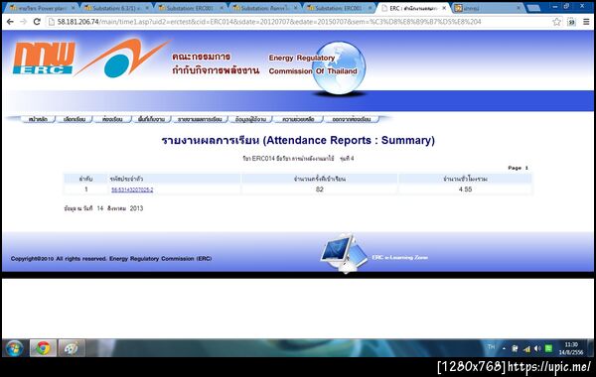Viewport: 596px width, 377px height.
Task: Click ออกจากห้องเรียน exit classroom menu item
Action: coord(352,119)
